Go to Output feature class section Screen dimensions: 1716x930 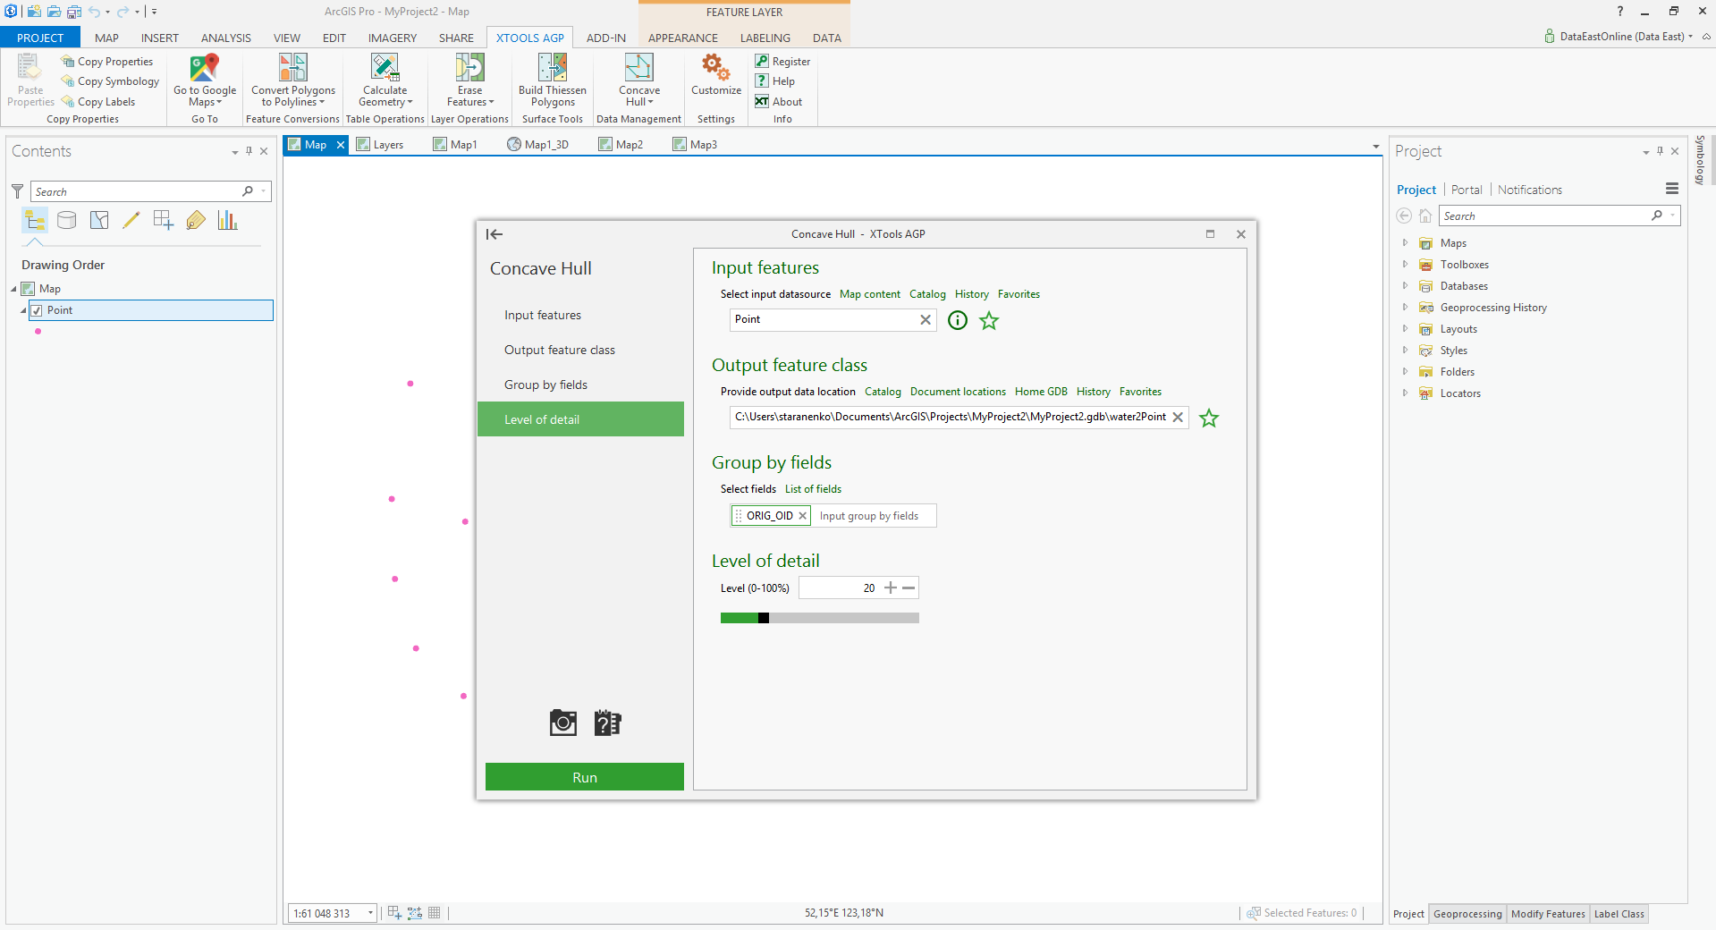[560, 350]
